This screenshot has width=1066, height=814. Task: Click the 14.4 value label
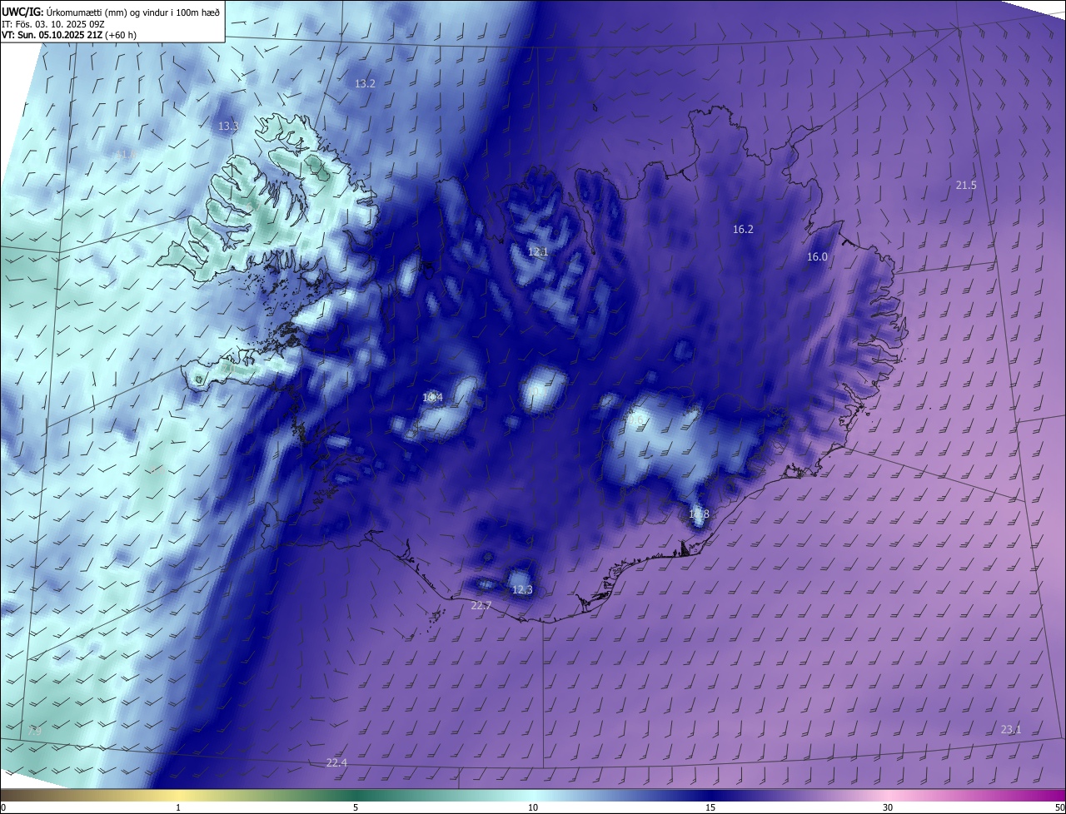(432, 398)
